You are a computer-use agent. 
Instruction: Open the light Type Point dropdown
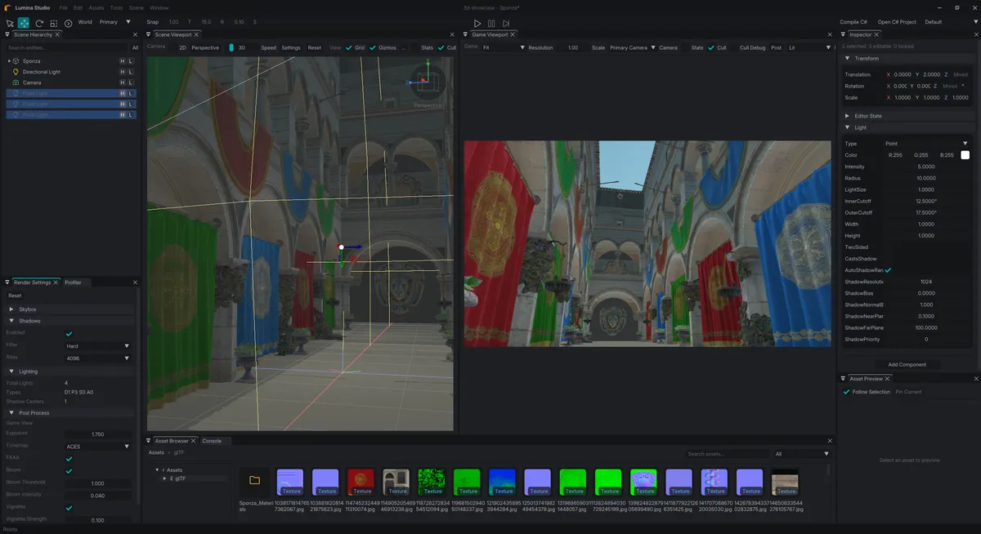927,144
